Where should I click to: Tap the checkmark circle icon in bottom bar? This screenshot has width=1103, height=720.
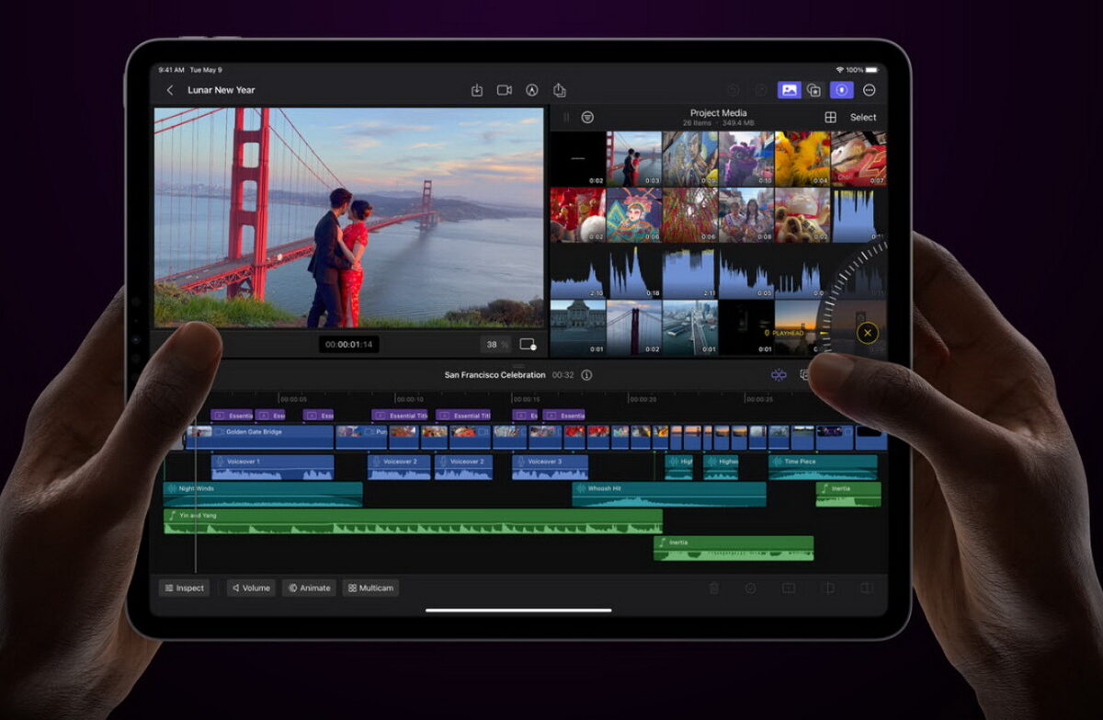(x=751, y=588)
